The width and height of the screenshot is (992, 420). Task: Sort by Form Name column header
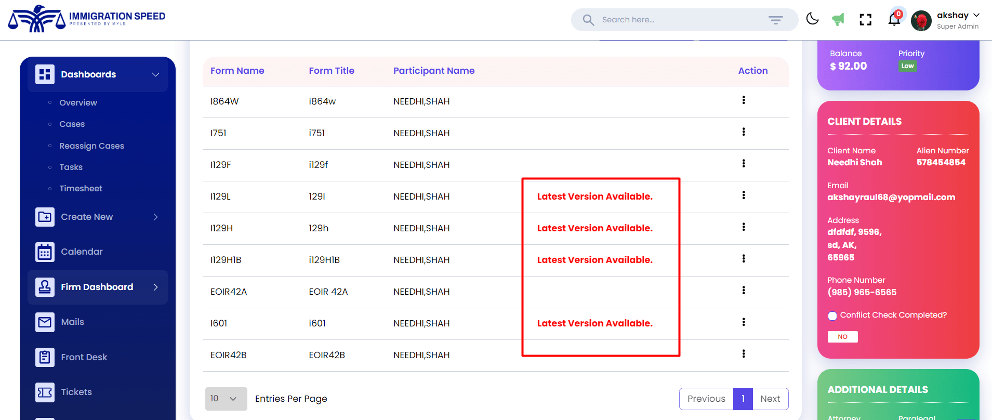(x=237, y=71)
